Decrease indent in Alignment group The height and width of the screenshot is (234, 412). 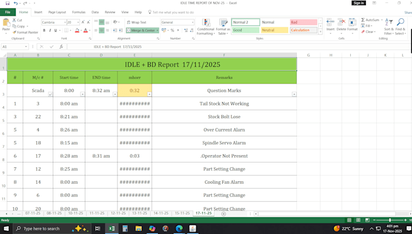[x=115, y=30]
